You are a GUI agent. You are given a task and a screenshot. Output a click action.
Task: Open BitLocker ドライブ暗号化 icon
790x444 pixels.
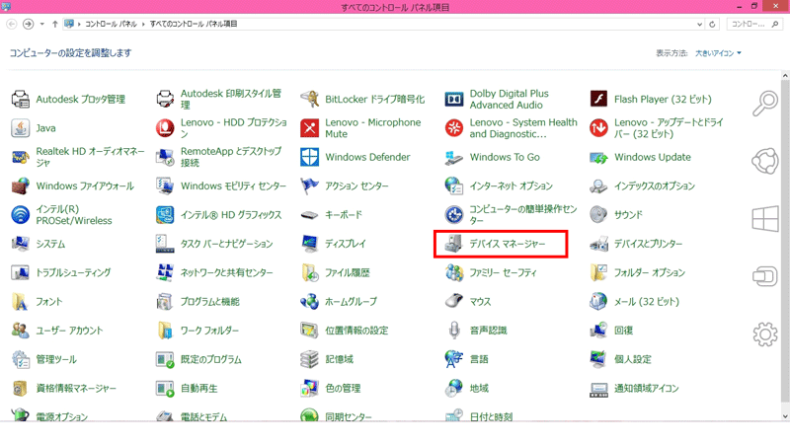[x=309, y=100]
